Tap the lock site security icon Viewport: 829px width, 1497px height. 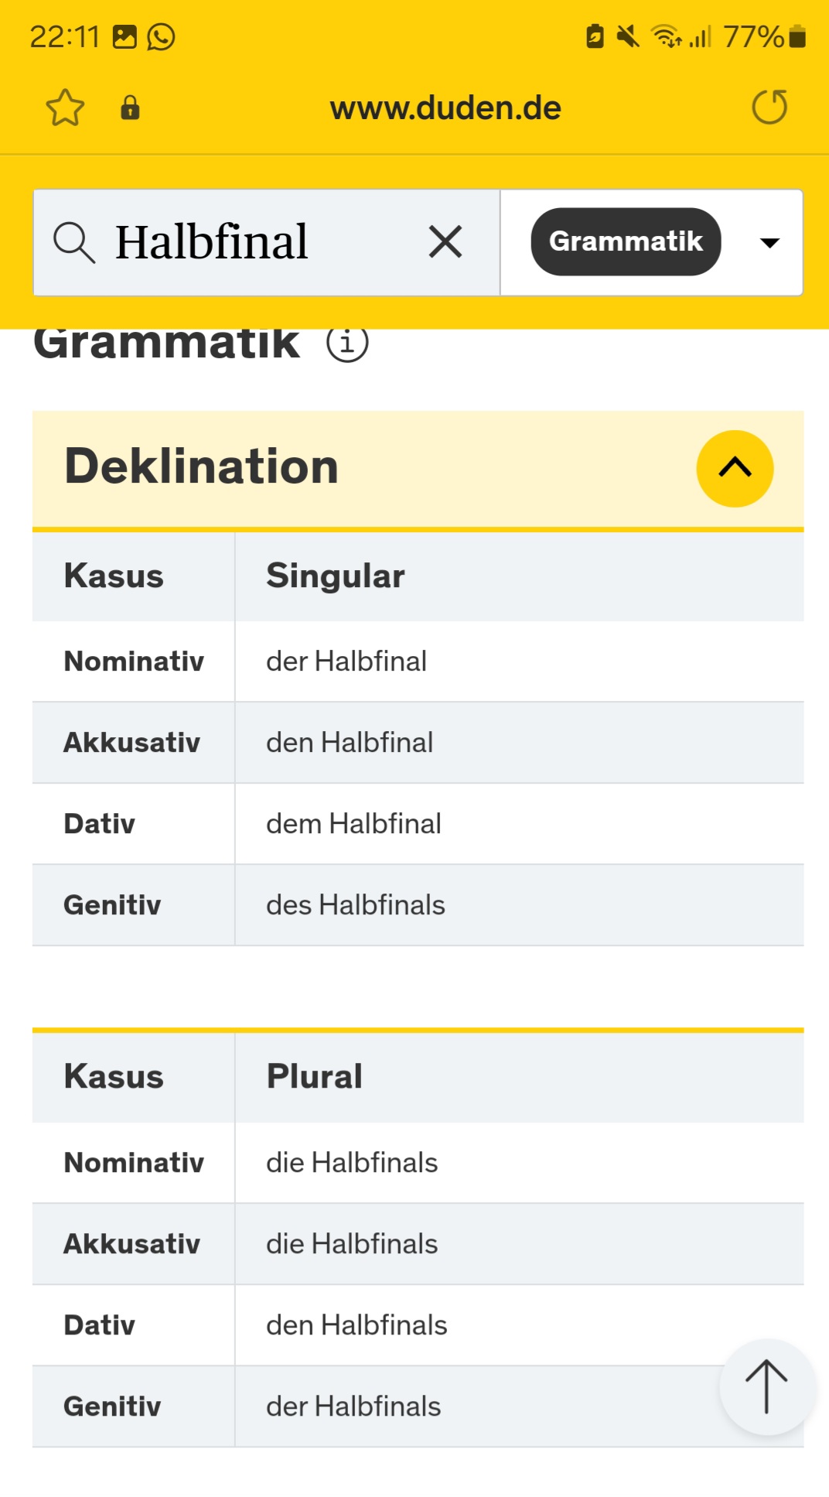point(130,108)
